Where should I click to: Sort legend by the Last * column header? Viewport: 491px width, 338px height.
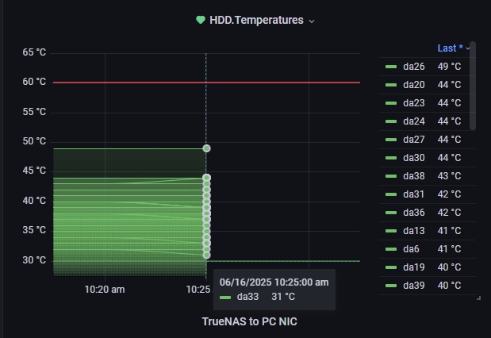(454, 48)
